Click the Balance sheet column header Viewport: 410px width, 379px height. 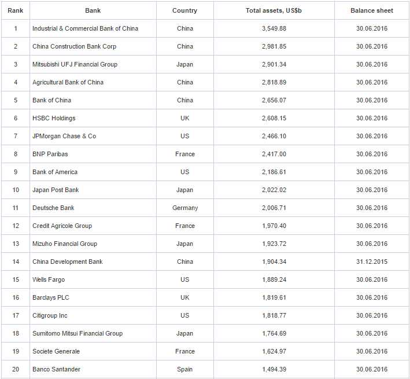[371, 10]
